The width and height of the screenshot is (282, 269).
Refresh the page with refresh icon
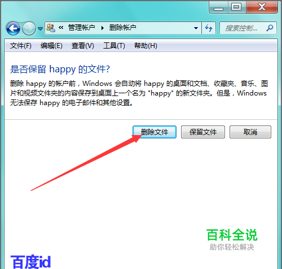209,28
